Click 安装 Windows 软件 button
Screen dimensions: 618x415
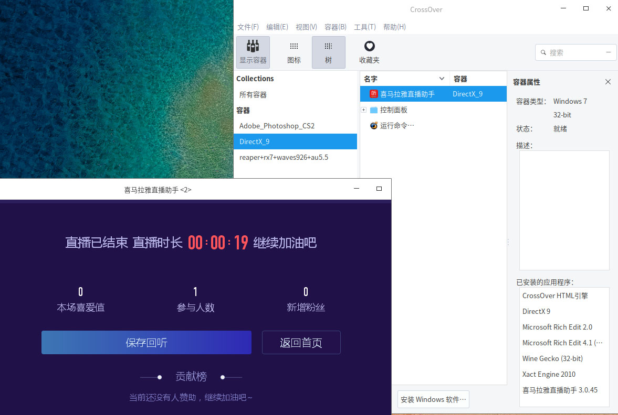[x=433, y=399]
